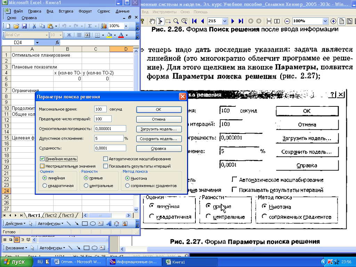Click the New workbook icon in Excel toolbar
Viewport: 356px width, 267px height.
(8, 26)
